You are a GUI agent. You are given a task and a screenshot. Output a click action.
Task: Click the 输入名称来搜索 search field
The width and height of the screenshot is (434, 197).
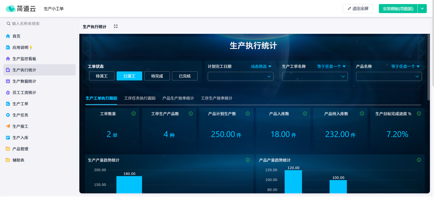39,24
